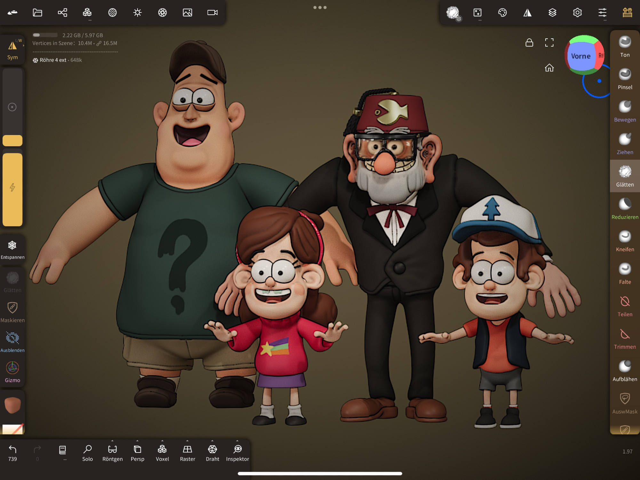
Task: Open the Layers menu
Action: coord(552,12)
